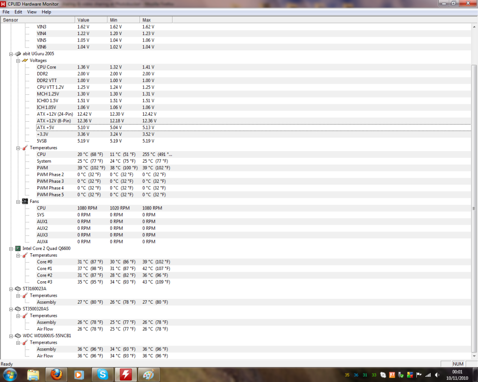This screenshot has width=478, height=382.
Task: Click the abit UGuru 2005 device icon
Action: (x=18, y=54)
